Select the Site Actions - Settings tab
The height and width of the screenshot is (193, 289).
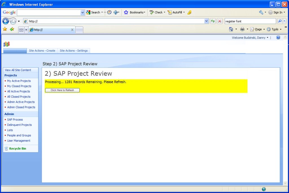click(74, 51)
